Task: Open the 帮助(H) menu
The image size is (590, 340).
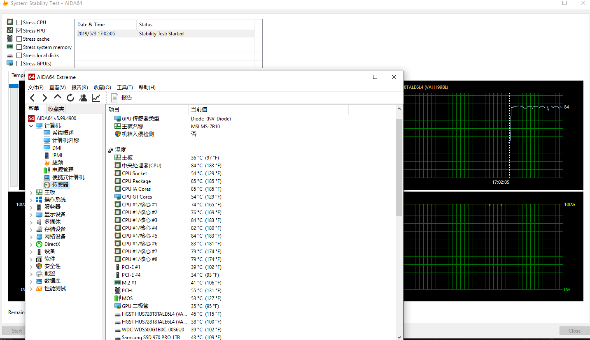Action: (147, 87)
